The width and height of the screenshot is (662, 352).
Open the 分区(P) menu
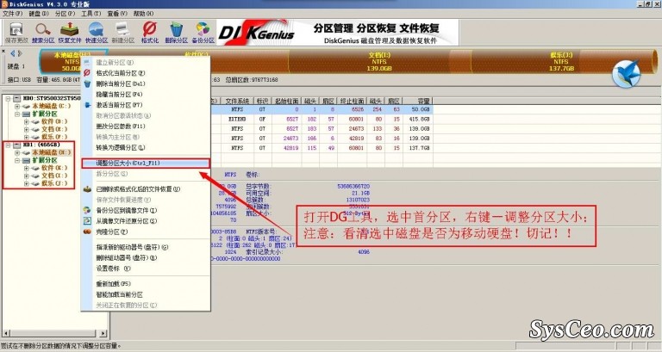click(x=65, y=14)
